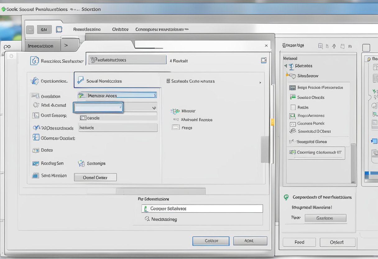Click the Soutomigs icon in the dialog
The image size is (378, 259).
(x=81, y=163)
